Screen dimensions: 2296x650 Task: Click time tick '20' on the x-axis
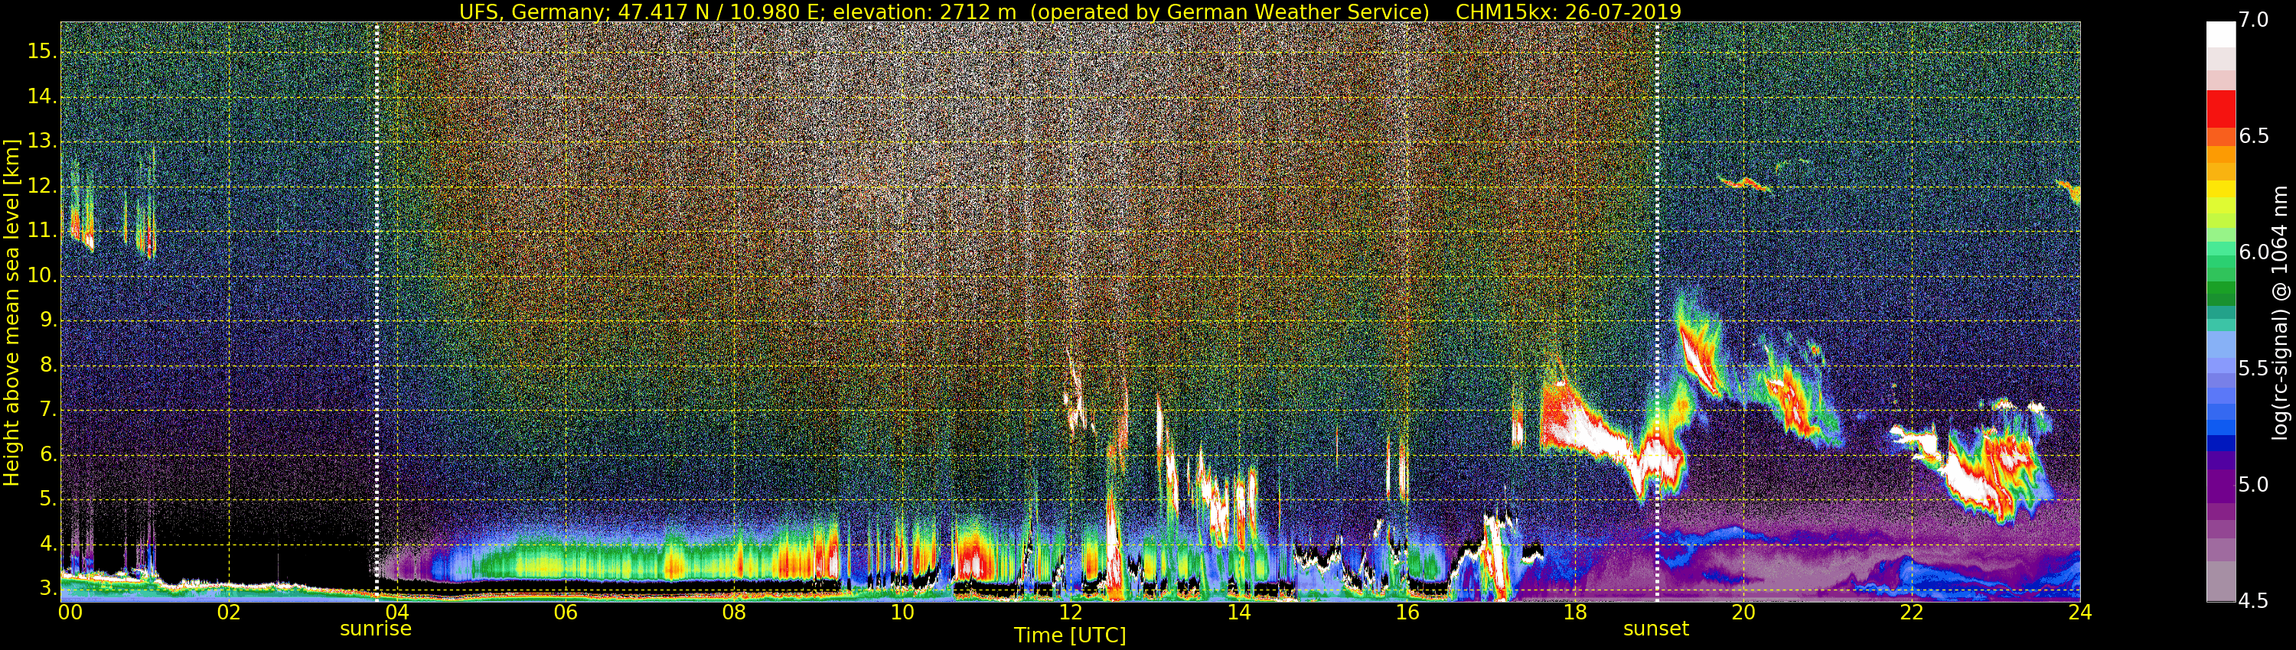coord(1743,613)
